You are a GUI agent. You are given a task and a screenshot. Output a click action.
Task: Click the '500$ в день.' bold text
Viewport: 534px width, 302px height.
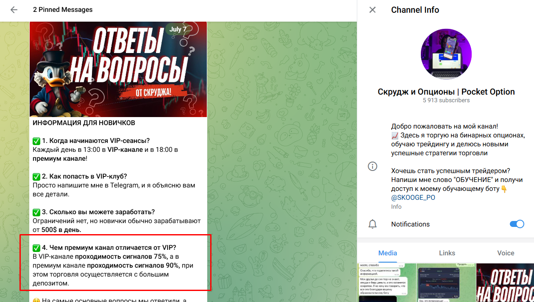(x=61, y=230)
